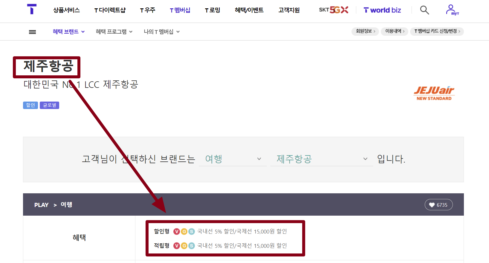The width and height of the screenshot is (489, 263).
Task: Click 적립형 benefit text 국내선 5% 할인
Action: point(242,246)
